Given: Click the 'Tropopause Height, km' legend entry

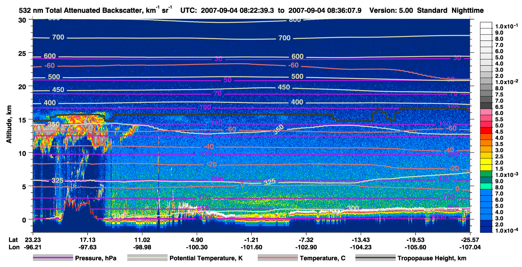Looking at the screenshot, I should (432, 258).
